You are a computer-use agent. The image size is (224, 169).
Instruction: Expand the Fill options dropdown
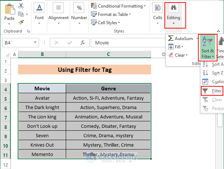click(x=175, y=47)
